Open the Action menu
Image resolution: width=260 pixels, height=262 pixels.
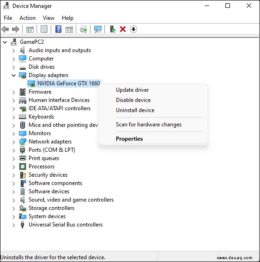pos(27,18)
